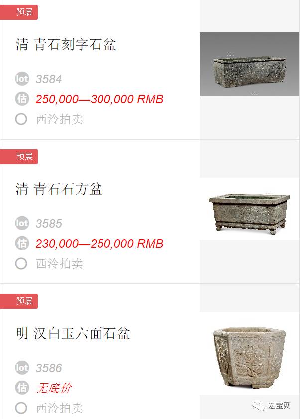Click the lot icon beside 3586
The image size is (300, 419).
(22, 368)
